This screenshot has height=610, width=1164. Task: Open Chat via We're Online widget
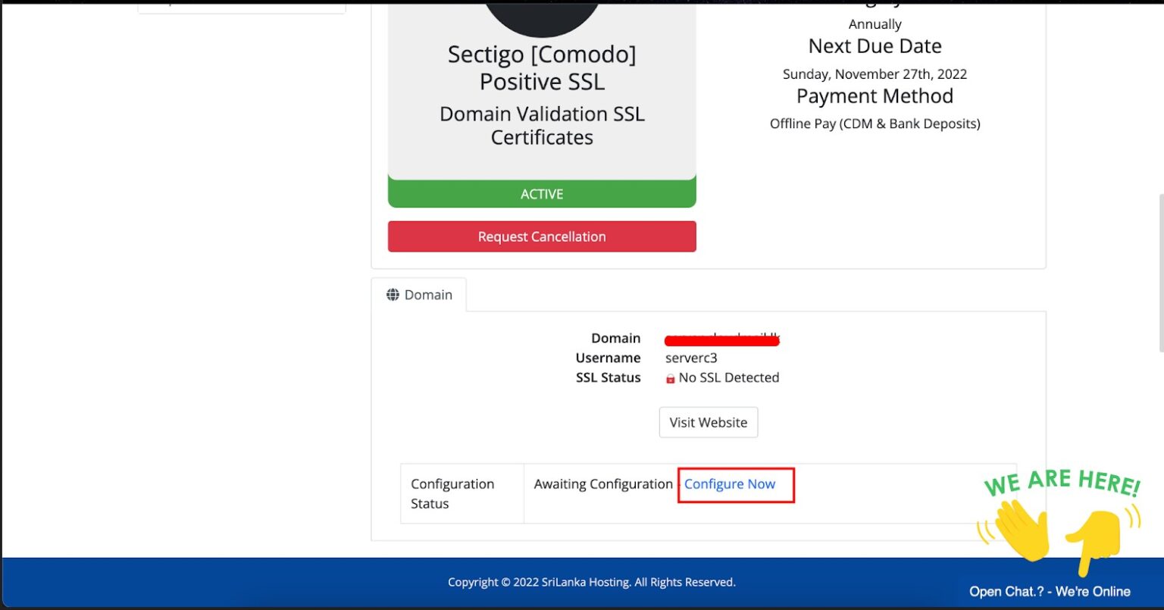(1050, 592)
